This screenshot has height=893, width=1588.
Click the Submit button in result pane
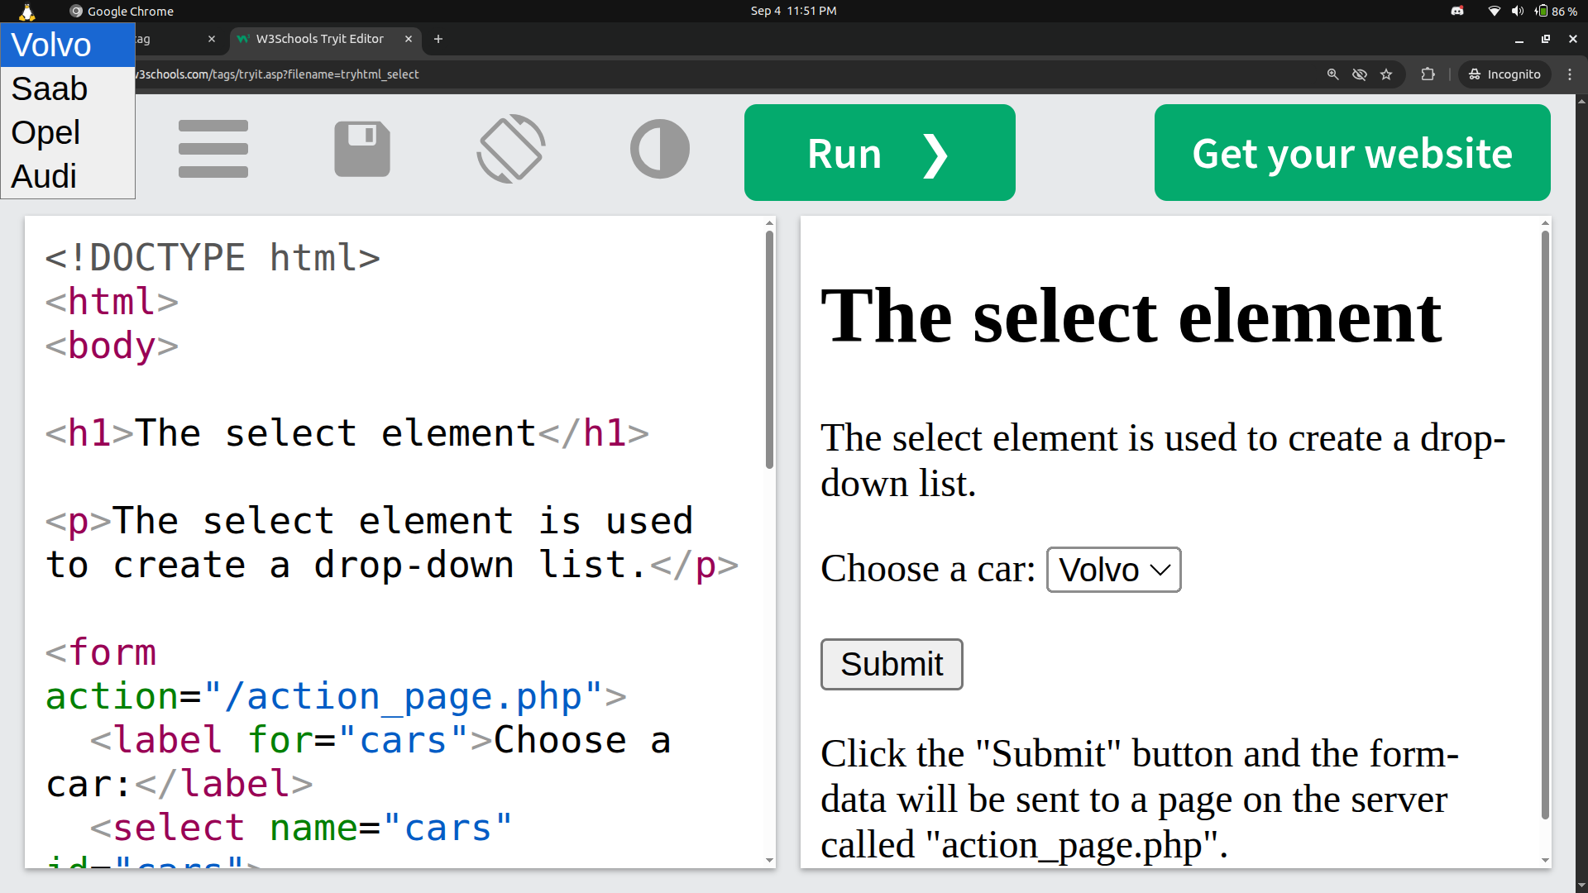coord(892,664)
